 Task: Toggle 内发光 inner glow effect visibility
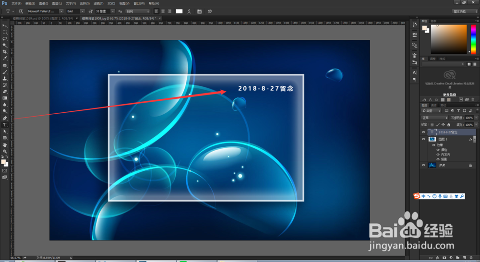coord(438,155)
